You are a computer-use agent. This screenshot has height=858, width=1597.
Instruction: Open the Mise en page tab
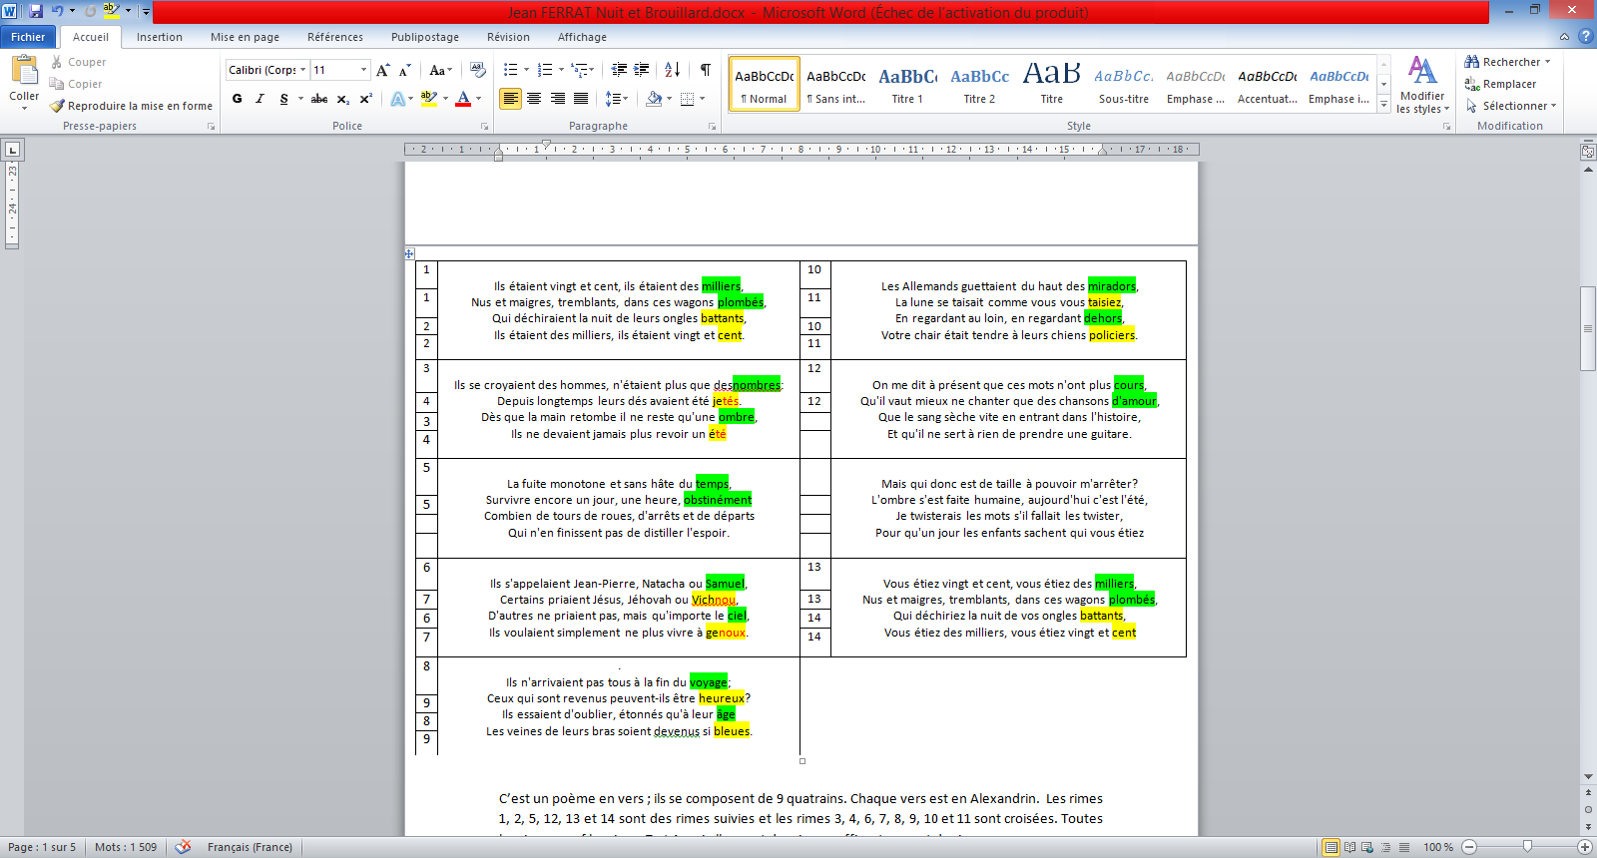[x=245, y=37]
